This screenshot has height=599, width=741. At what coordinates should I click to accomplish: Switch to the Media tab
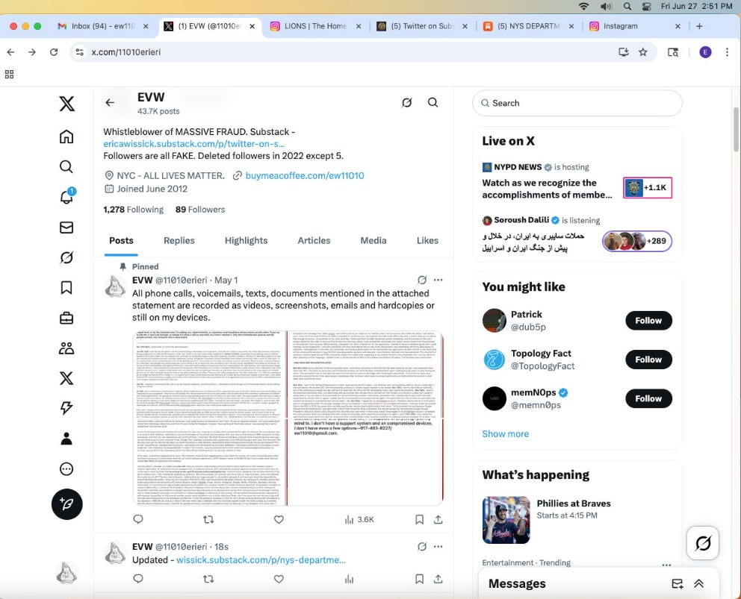[x=373, y=240]
